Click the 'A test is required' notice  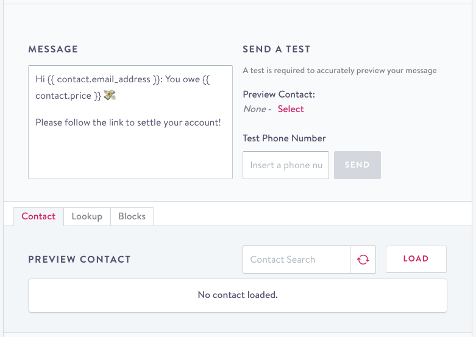[339, 71]
